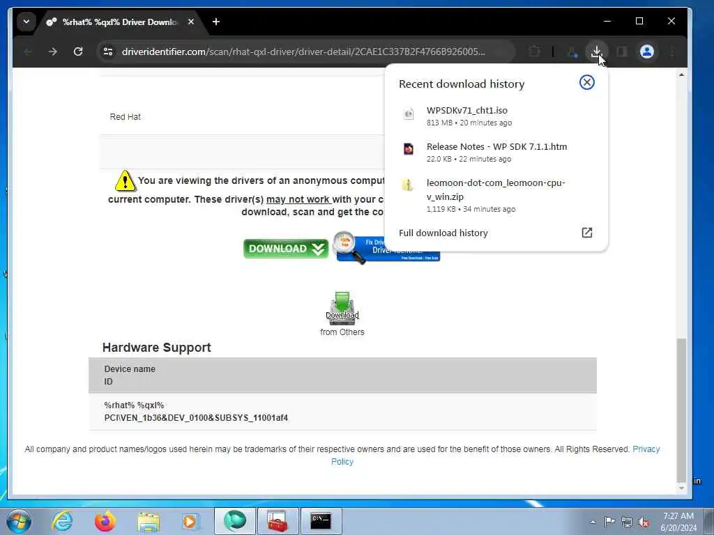Click the vertical scrollbar thumb
This screenshot has width=714, height=535.
pos(681,410)
